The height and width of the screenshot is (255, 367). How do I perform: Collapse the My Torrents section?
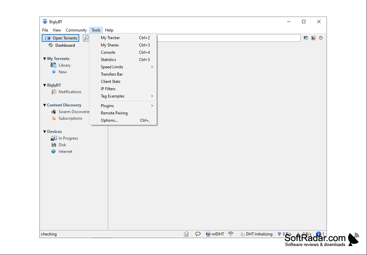coord(44,59)
